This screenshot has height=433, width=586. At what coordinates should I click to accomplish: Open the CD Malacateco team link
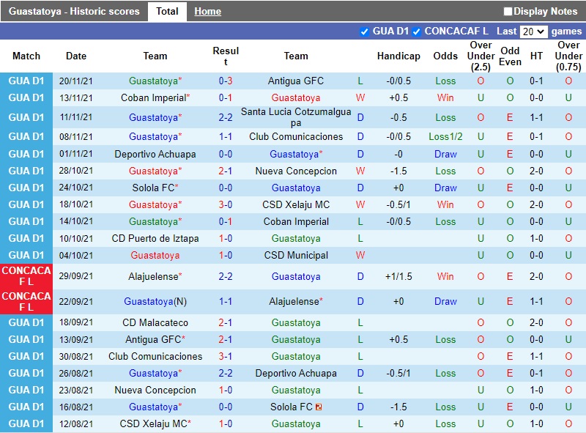click(155, 322)
